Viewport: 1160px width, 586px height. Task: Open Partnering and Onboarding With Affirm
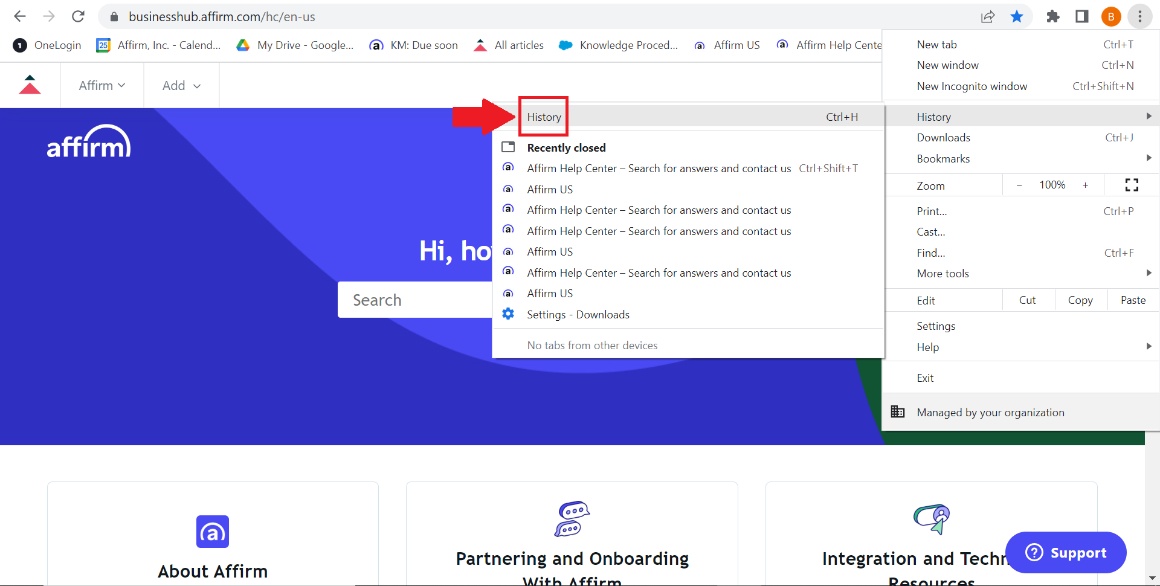click(x=572, y=569)
